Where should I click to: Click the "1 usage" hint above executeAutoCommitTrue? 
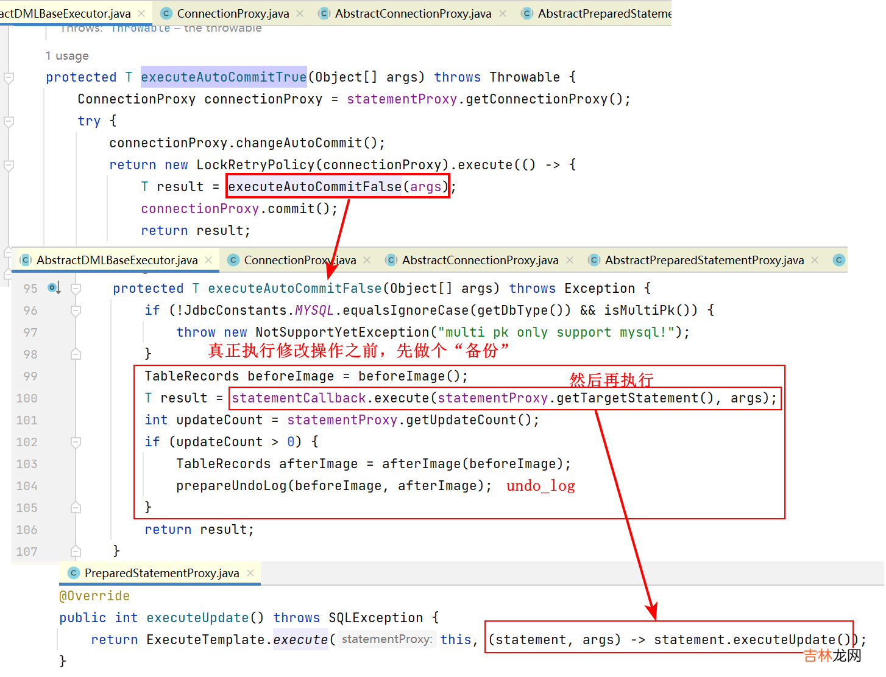(x=67, y=56)
